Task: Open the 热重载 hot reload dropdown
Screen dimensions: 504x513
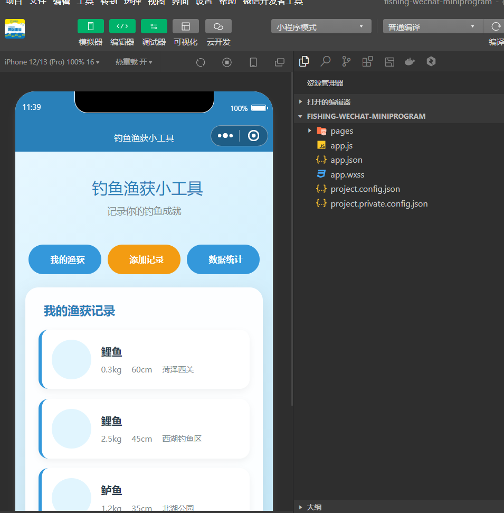Action: tap(134, 62)
